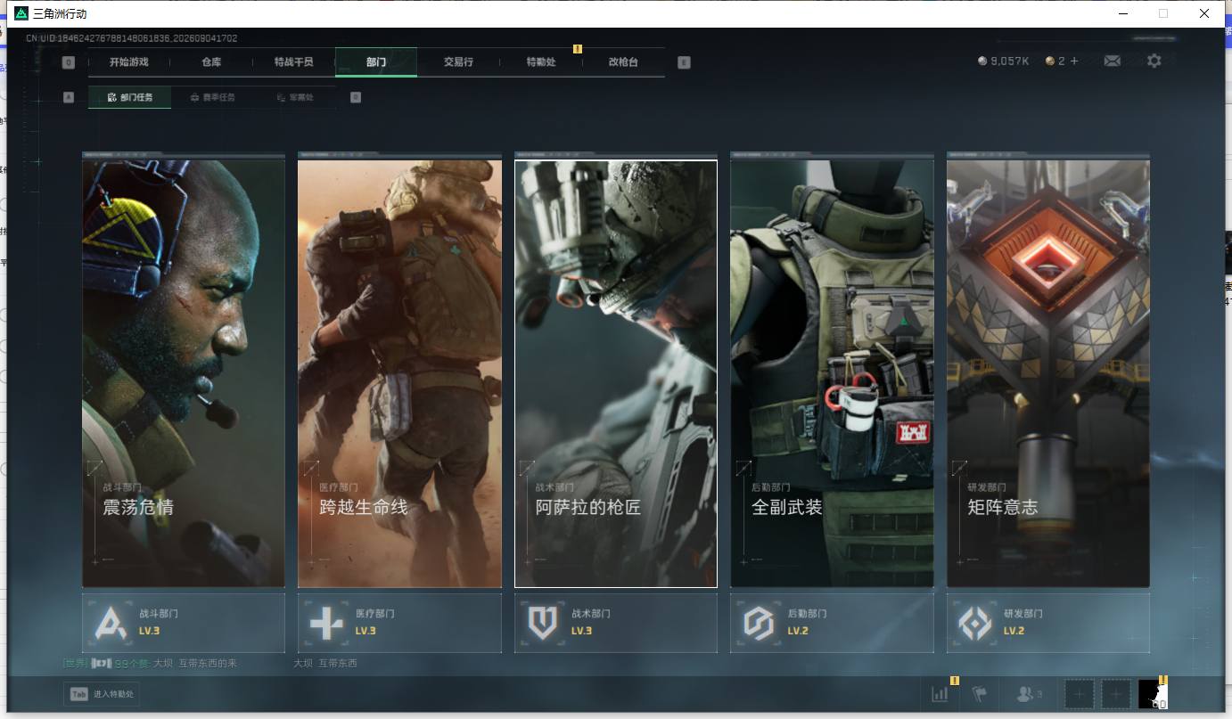The height and width of the screenshot is (719, 1232).
Task: Open the 特勤处 tab
Action: pyautogui.click(x=541, y=62)
